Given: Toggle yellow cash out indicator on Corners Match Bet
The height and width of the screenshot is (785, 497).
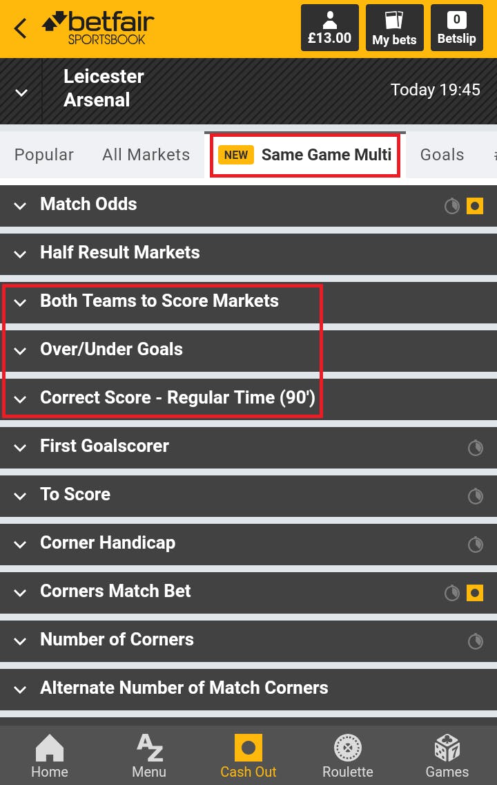Looking at the screenshot, I should click(x=474, y=593).
